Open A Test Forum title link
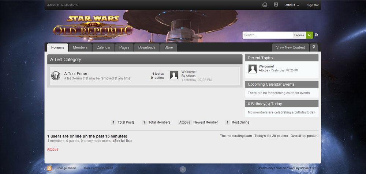This screenshot has width=366, height=174. [x=76, y=74]
